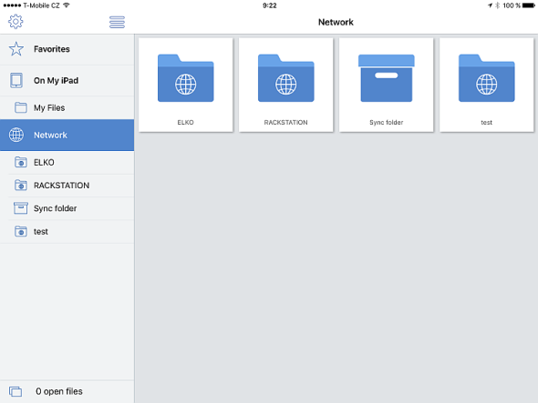The width and height of the screenshot is (538, 403).
Task: Tap the 9:22 clock in status bar
Action: point(270,5)
